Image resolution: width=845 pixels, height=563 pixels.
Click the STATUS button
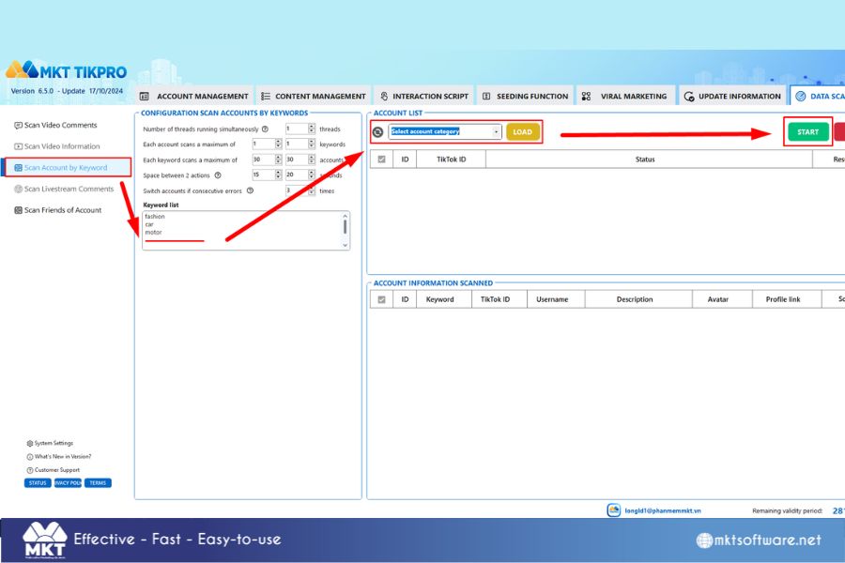38,482
